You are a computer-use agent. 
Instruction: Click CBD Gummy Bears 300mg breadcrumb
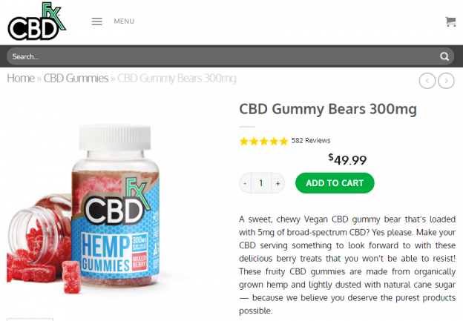point(177,79)
